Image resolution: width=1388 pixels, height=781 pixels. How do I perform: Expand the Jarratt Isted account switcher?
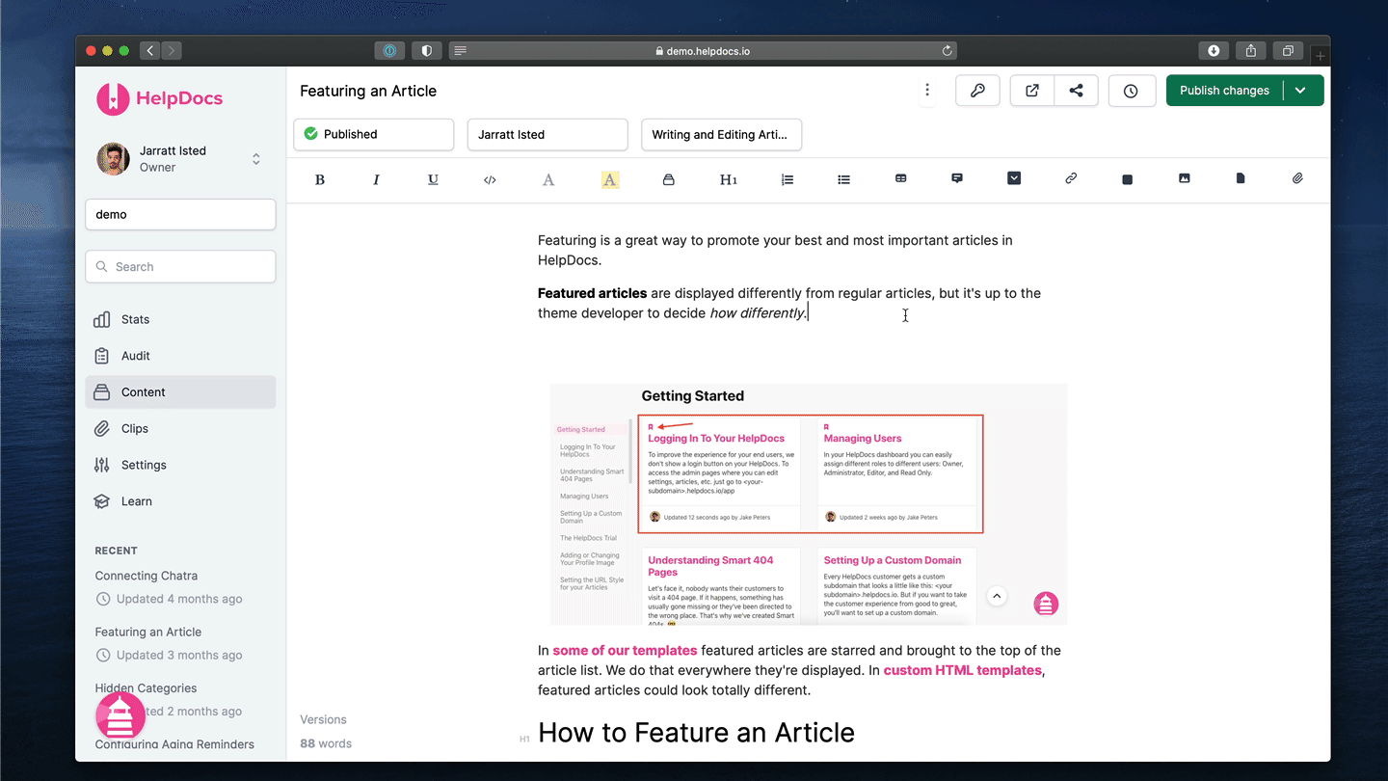256,159
